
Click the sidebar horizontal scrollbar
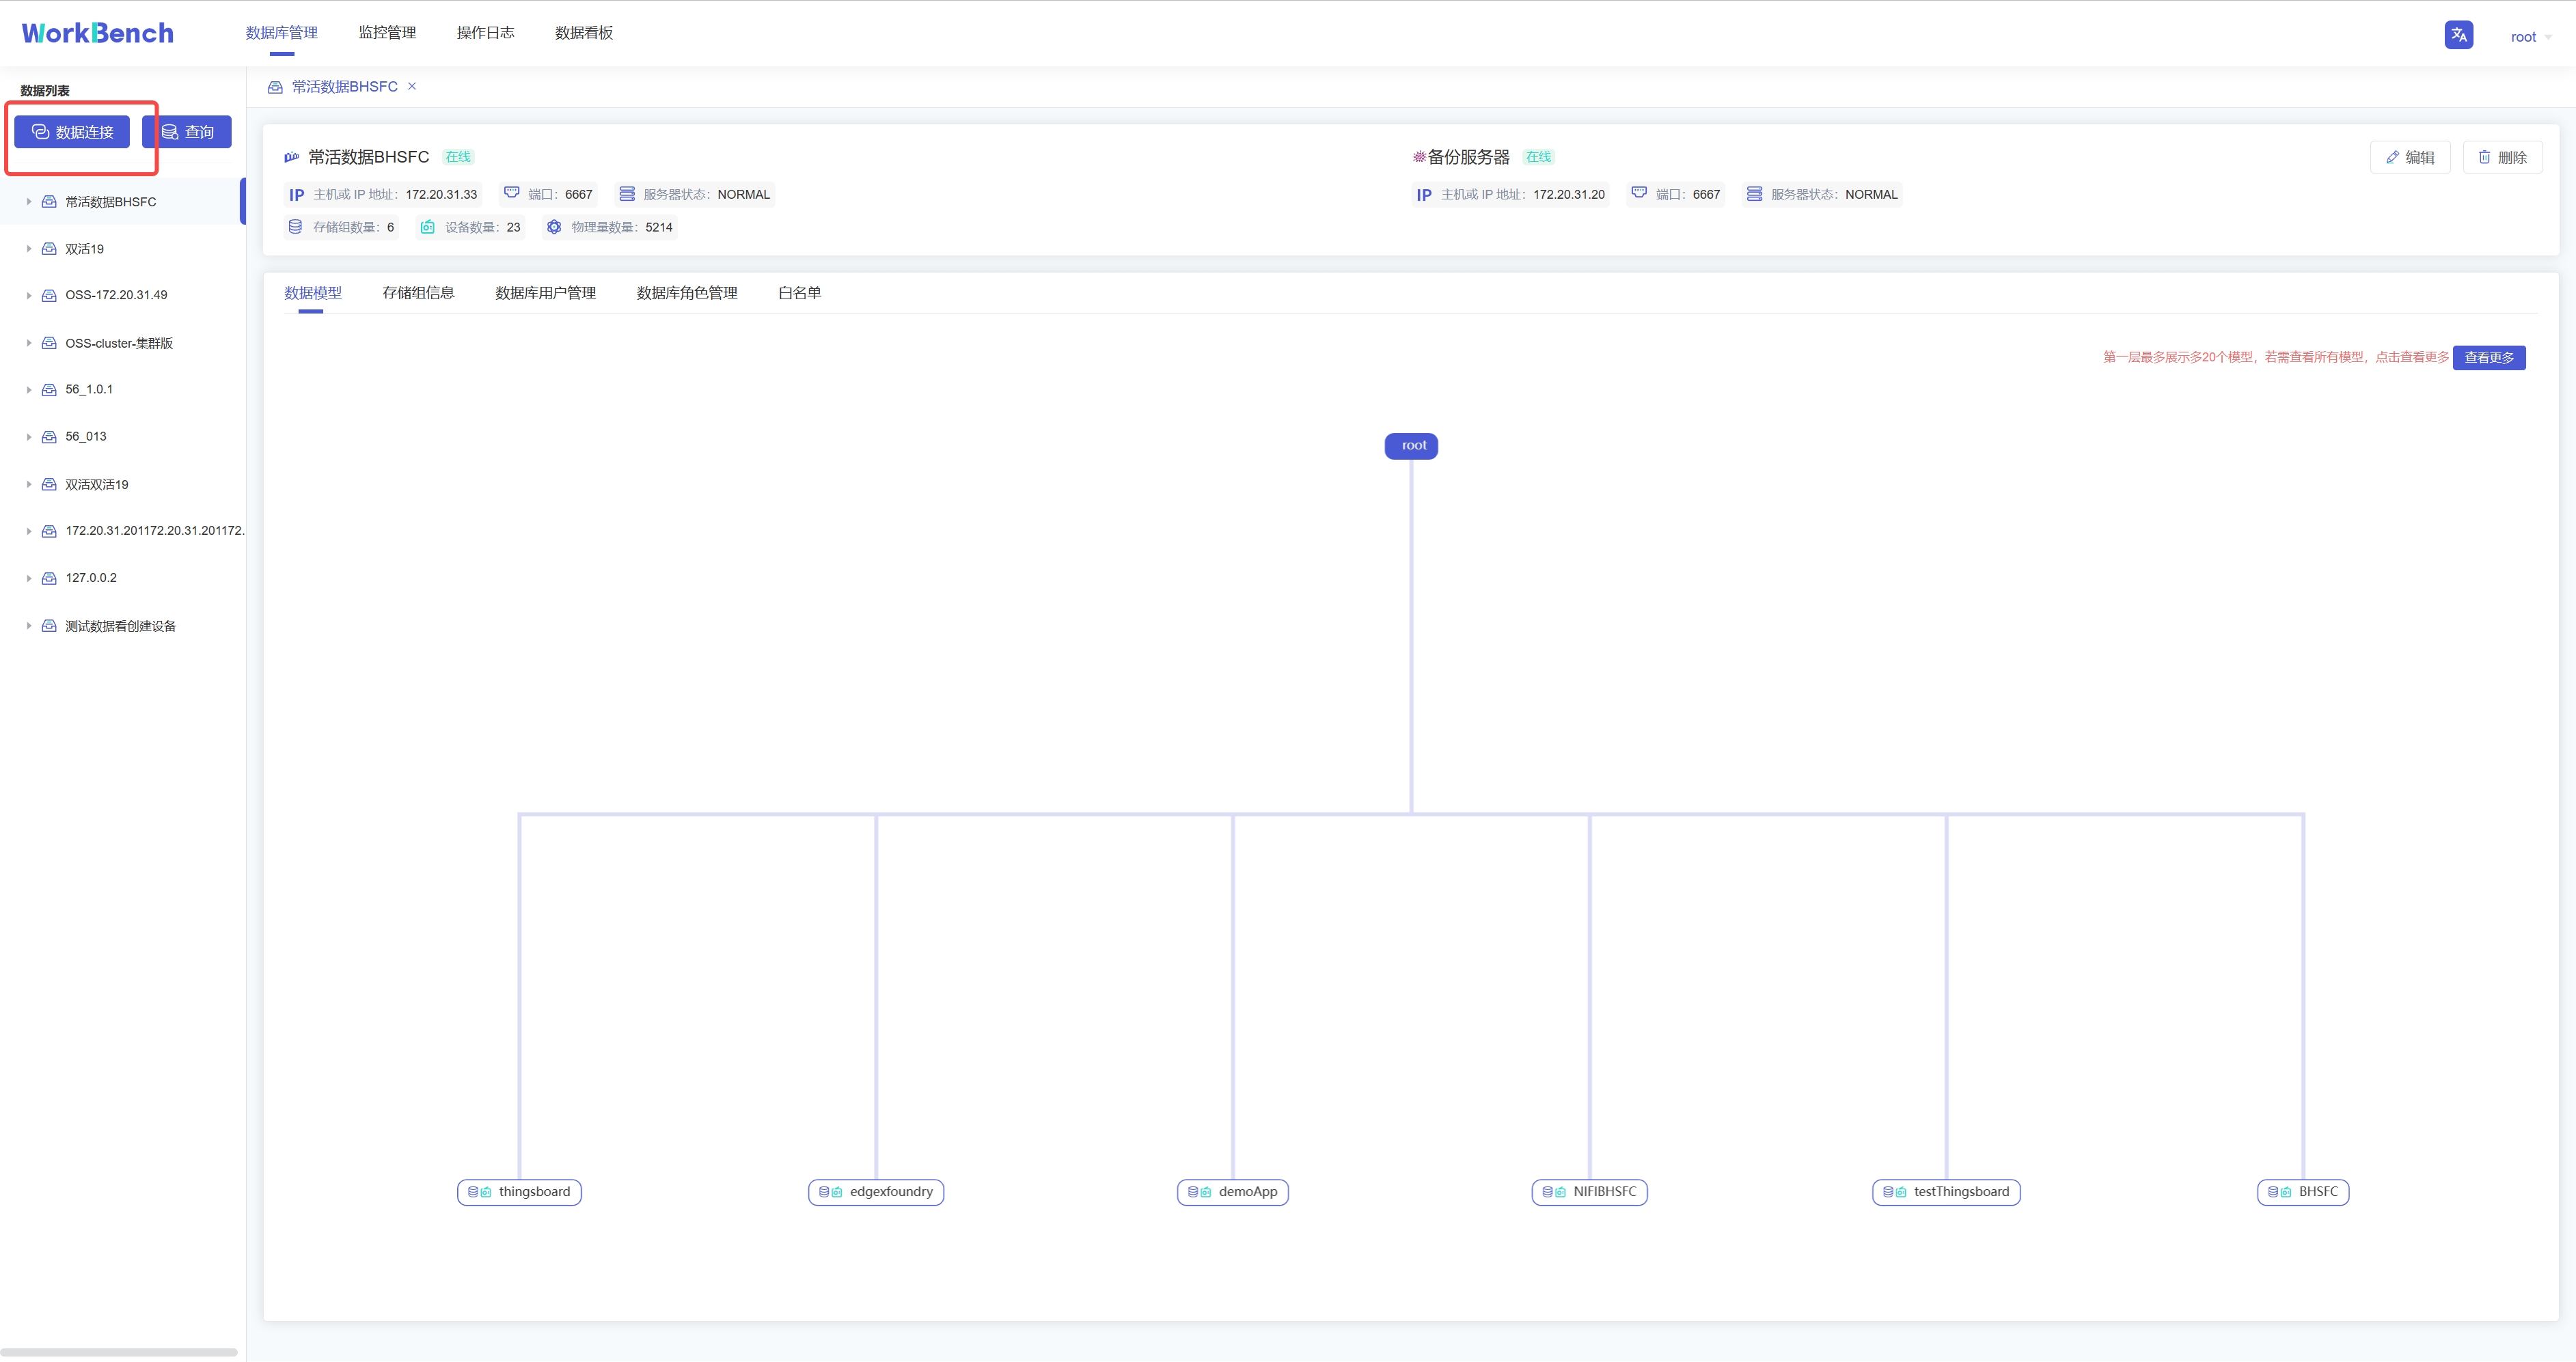click(x=118, y=1352)
